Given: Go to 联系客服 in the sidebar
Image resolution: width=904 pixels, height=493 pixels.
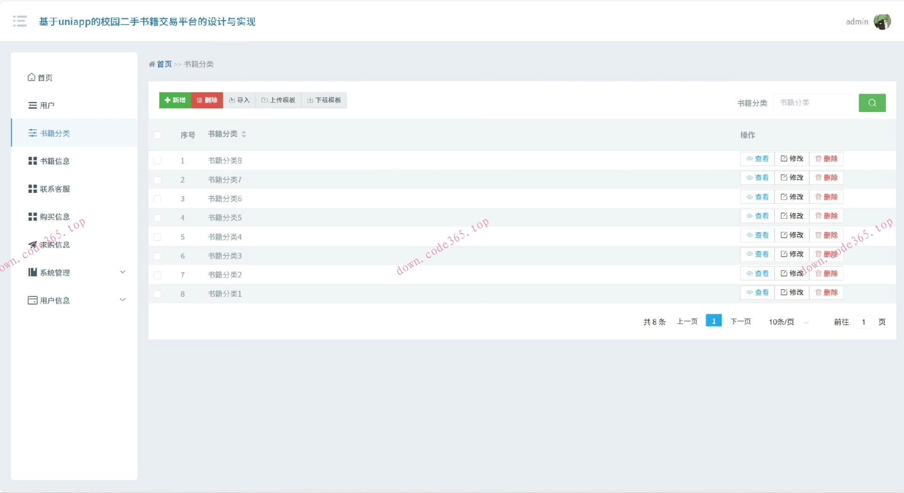Looking at the screenshot, I should point(55,189).
